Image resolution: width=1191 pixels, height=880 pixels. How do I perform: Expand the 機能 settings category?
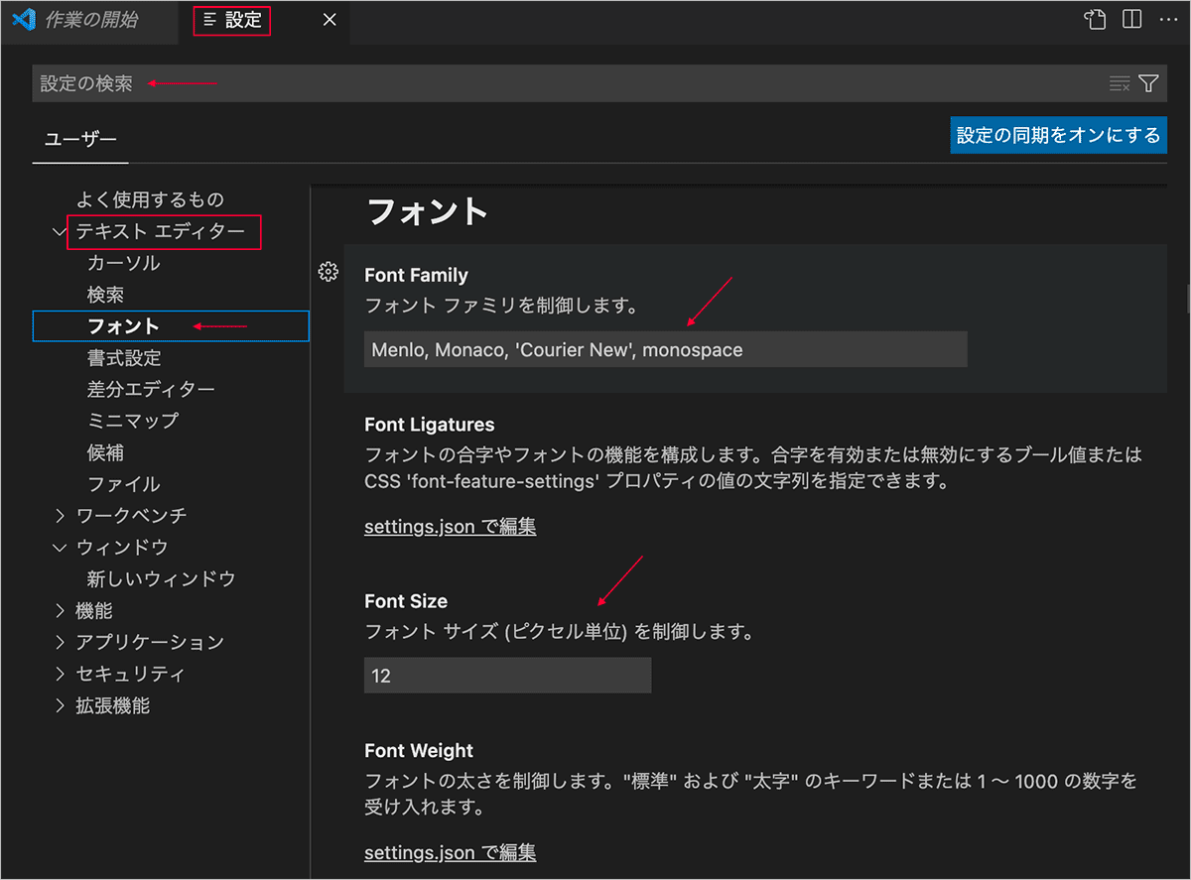tap(60, 611)
